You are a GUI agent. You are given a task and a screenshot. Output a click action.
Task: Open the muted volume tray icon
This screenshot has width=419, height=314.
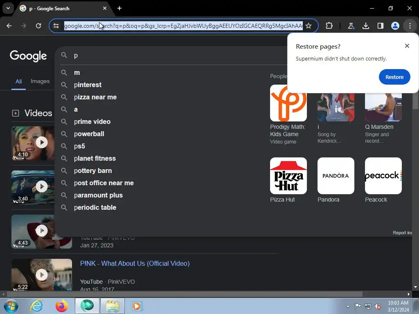378,307
